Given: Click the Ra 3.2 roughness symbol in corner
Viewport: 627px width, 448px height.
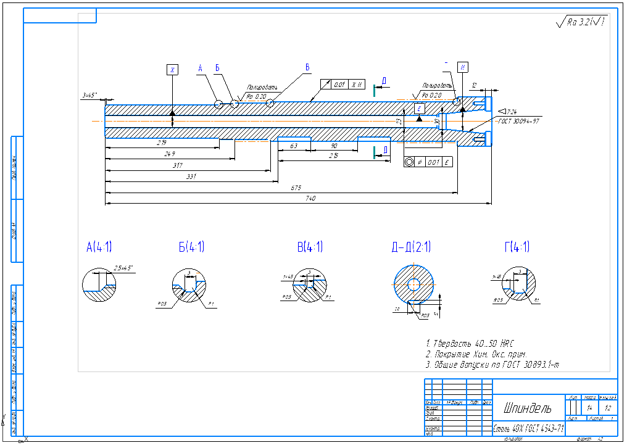Looking at the screenshot, I should click(x=581, y=22).
